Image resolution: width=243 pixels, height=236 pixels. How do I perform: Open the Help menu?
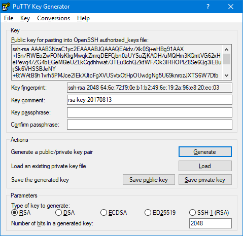coord(83,18)
